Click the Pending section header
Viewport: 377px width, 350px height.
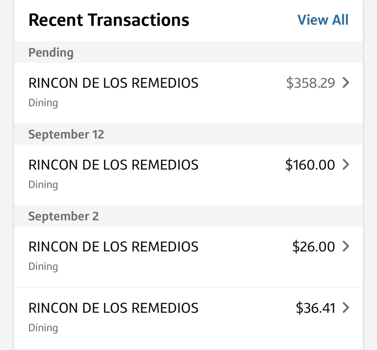pyautogui.click(x=51, y=53)
